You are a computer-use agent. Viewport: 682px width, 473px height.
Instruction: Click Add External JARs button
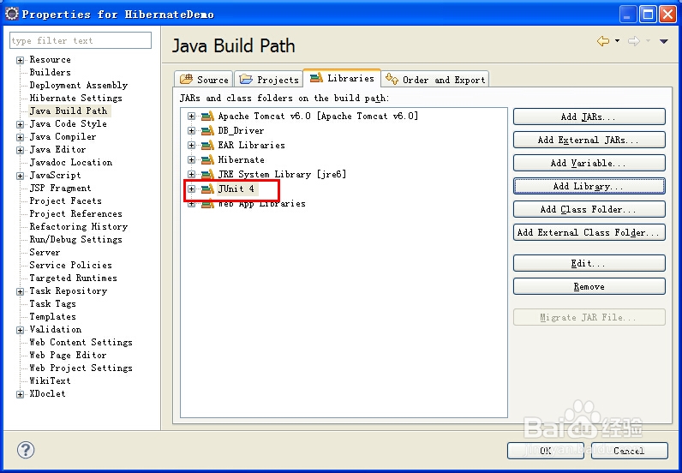(589, 140)
